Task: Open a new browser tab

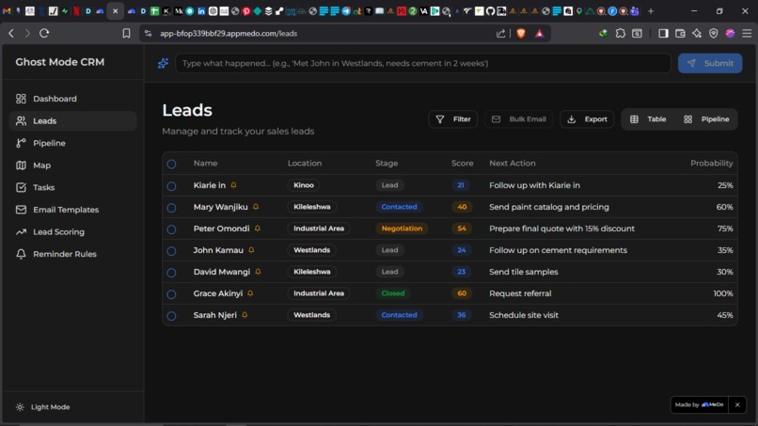Action: pos(651,11)
